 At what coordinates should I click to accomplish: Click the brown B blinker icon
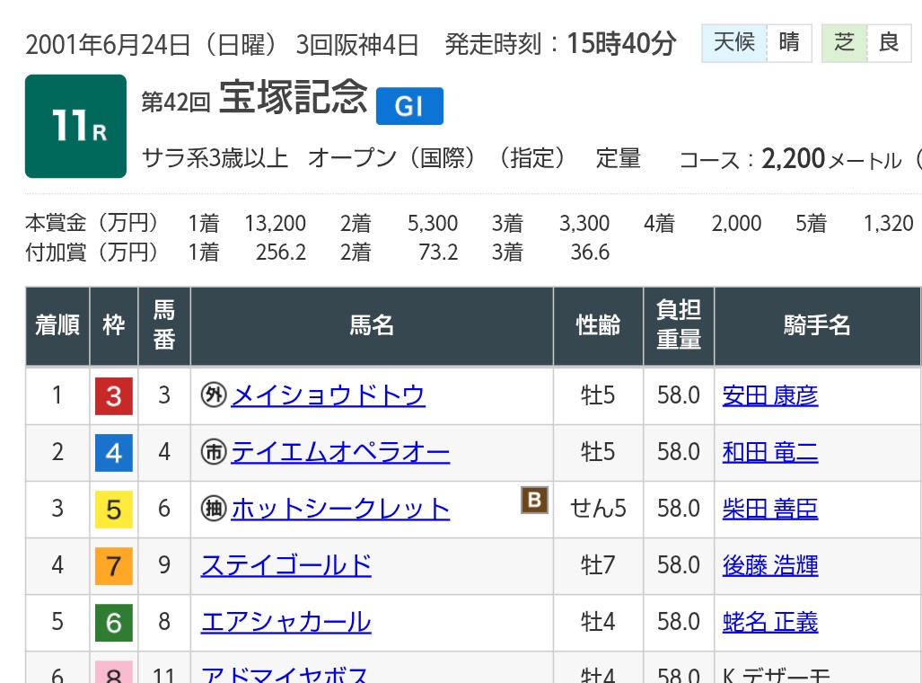pyautogui.click(x=534, y=500)
